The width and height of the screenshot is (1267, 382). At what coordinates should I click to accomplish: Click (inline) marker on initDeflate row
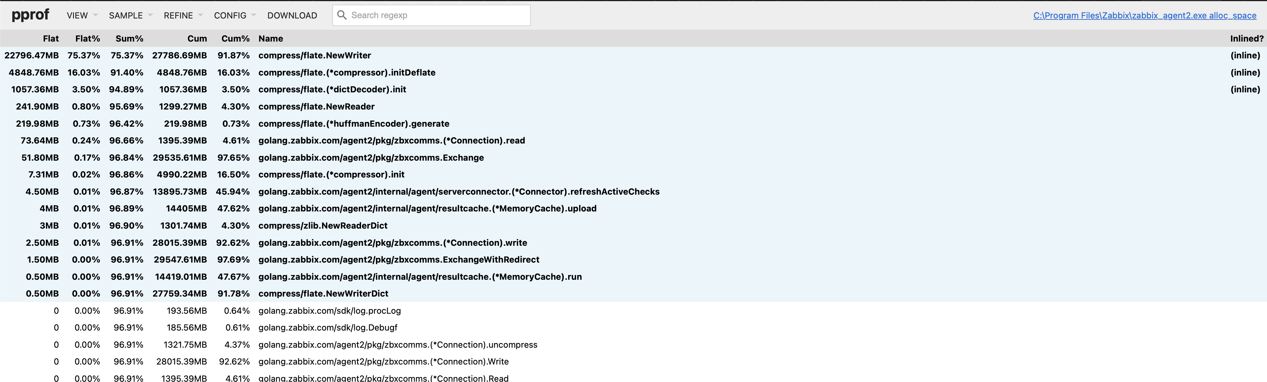click(x=1245, y=73)
